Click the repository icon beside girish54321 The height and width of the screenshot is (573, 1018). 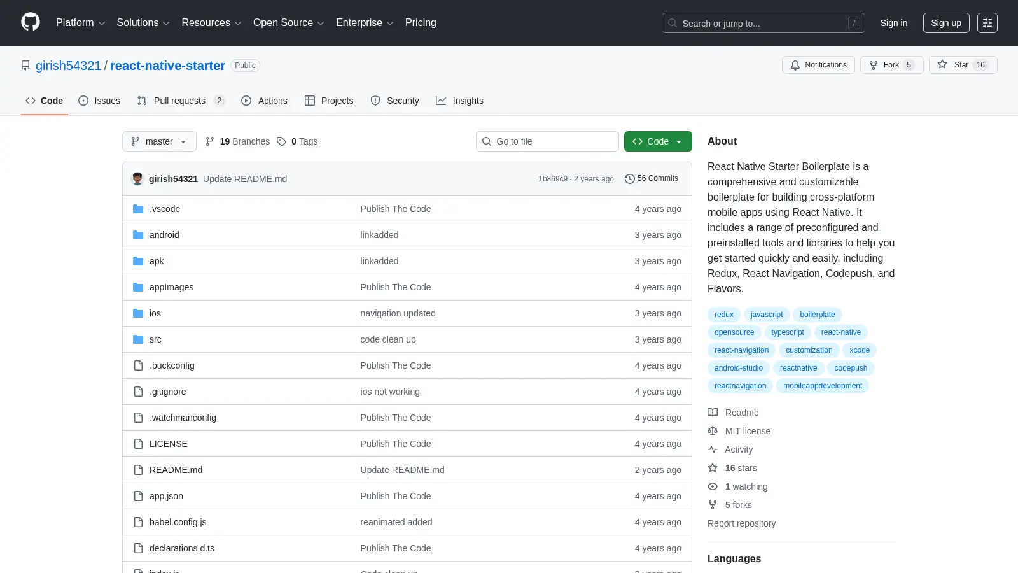(x=25, y=66)
